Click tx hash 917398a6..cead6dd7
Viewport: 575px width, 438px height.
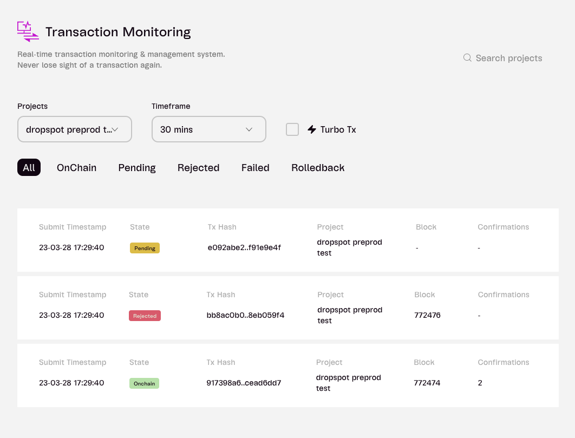[244, 383]
